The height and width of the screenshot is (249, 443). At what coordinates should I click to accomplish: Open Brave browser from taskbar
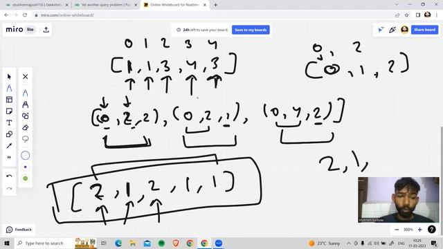176,243
